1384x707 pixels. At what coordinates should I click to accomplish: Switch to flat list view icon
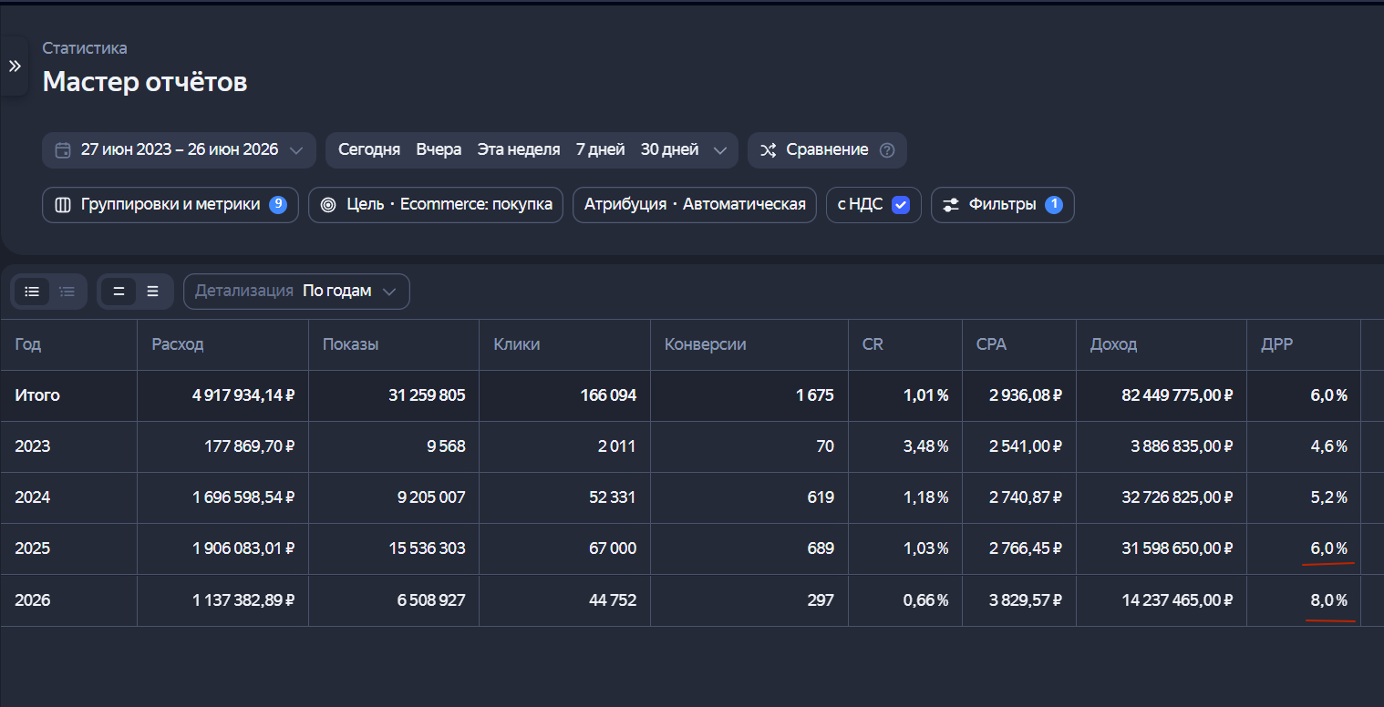click(32, 292)
